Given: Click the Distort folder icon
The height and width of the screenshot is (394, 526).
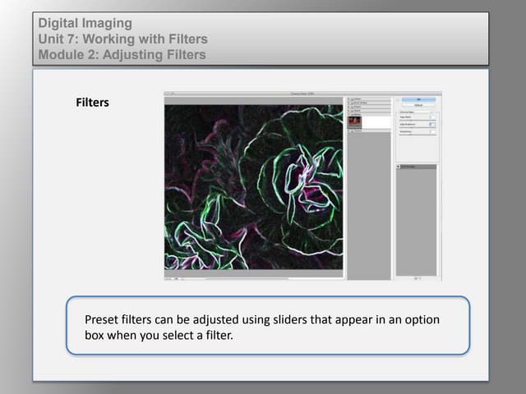Looking at the screenshot, I should pyautogui.click(x=353, y=105).
